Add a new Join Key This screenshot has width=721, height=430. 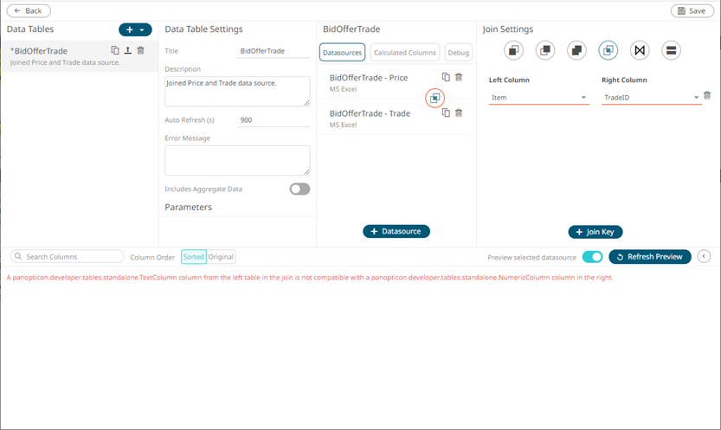pyautogui.click(x=595, y=232)
